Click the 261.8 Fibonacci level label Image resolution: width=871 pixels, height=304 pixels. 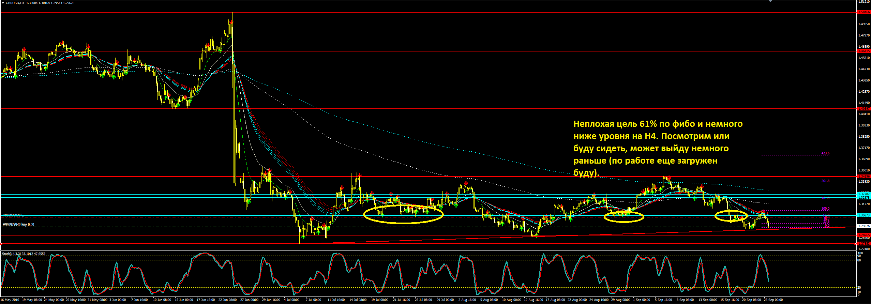click(825, 181)
